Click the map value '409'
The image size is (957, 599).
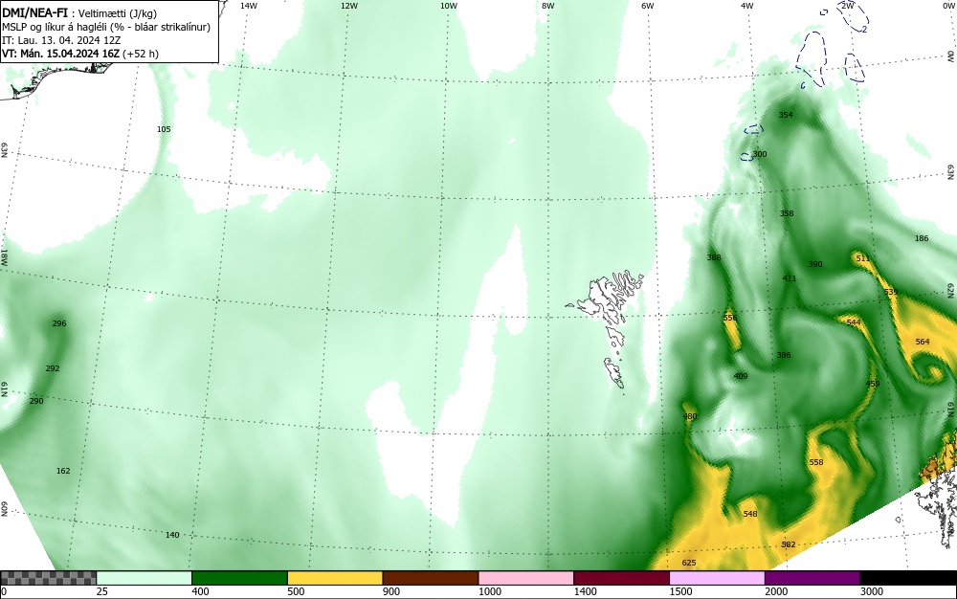[x=741, y=376]
